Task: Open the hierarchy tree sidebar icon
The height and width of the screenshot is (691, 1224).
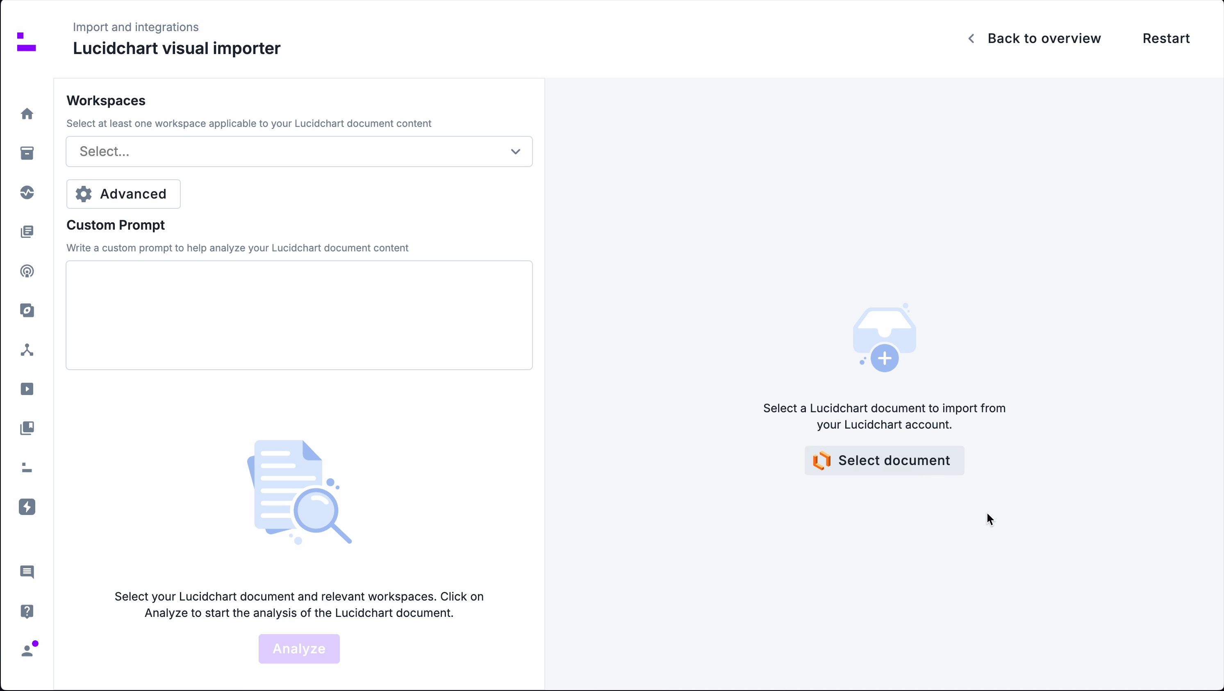Action: 27,350
